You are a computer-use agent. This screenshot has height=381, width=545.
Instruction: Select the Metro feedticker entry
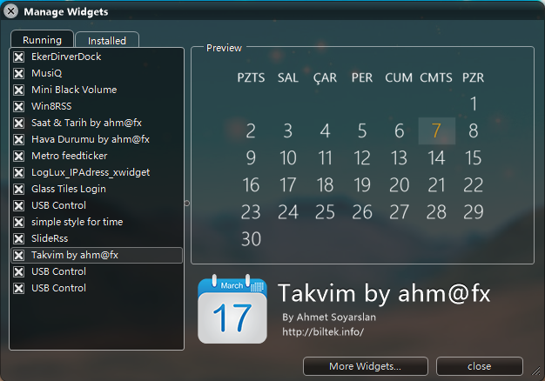pos(69,156)
